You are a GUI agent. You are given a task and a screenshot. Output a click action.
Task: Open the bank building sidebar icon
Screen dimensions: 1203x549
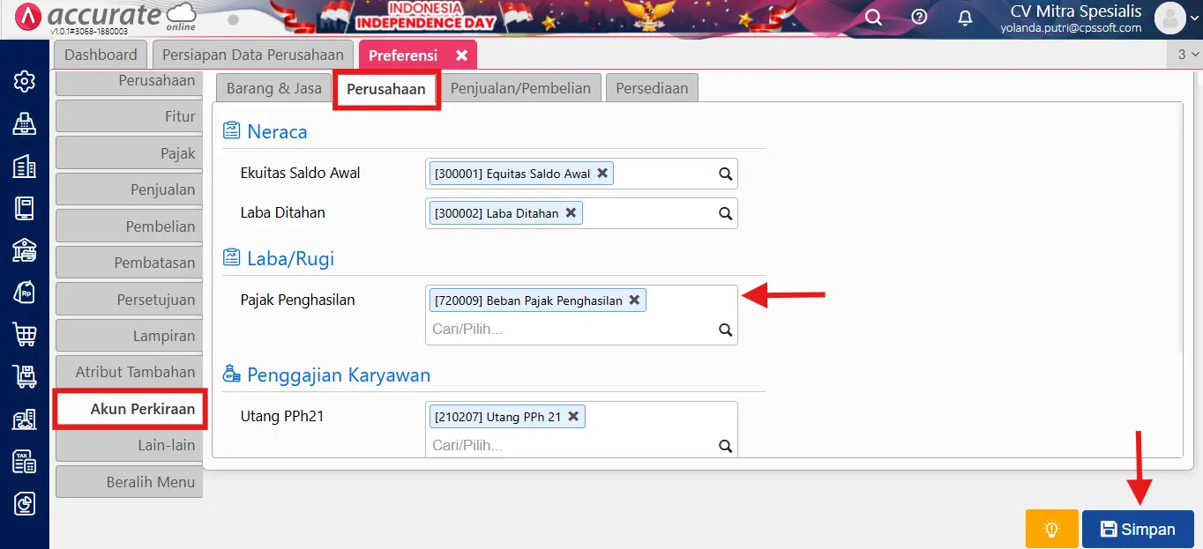[x=24, y=250]
